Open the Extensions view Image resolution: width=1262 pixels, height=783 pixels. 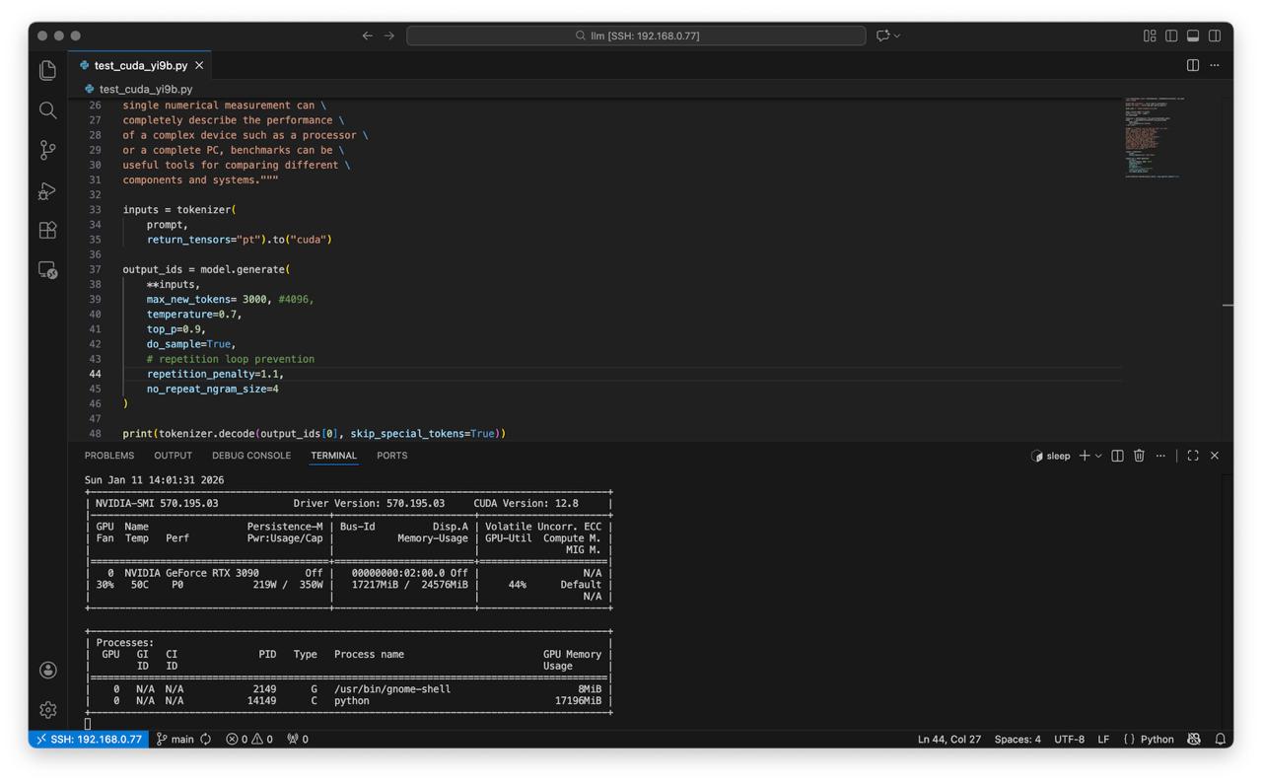(47, 230)
